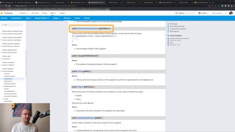Image resolution: width=235 pixels, height=132 pixels.
Task: Bookmark page with star icon
Action: pos(219,6)
